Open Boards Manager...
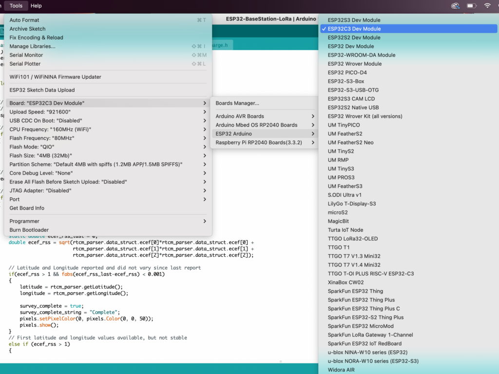This screenshot has width=499, height=374. click(x=265, y=103)
